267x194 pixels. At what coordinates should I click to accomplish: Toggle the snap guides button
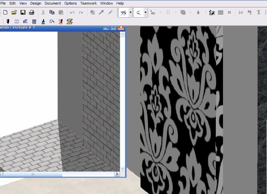coord(123,13)
